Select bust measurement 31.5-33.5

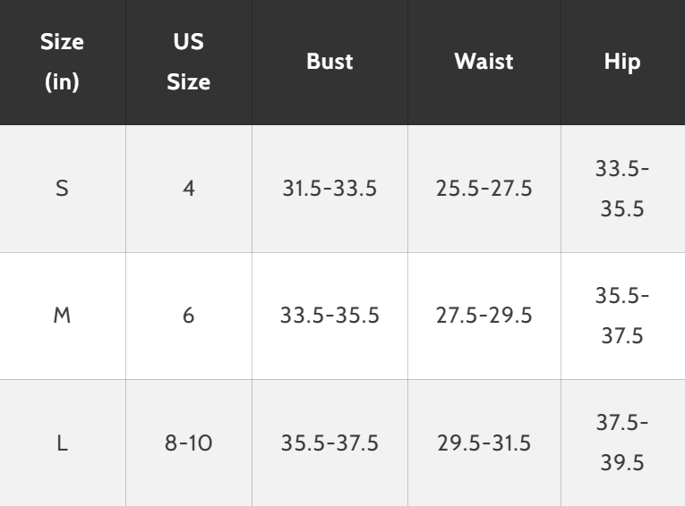click(330, 189)
